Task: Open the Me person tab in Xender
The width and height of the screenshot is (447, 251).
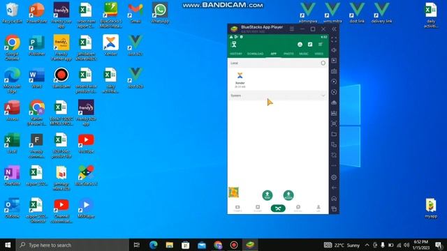Action: tap(318, 208)
